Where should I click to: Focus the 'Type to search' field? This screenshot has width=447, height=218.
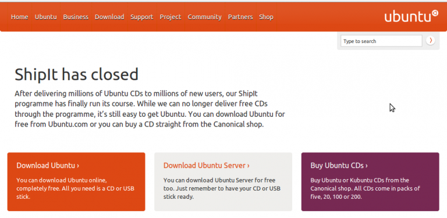381,41
